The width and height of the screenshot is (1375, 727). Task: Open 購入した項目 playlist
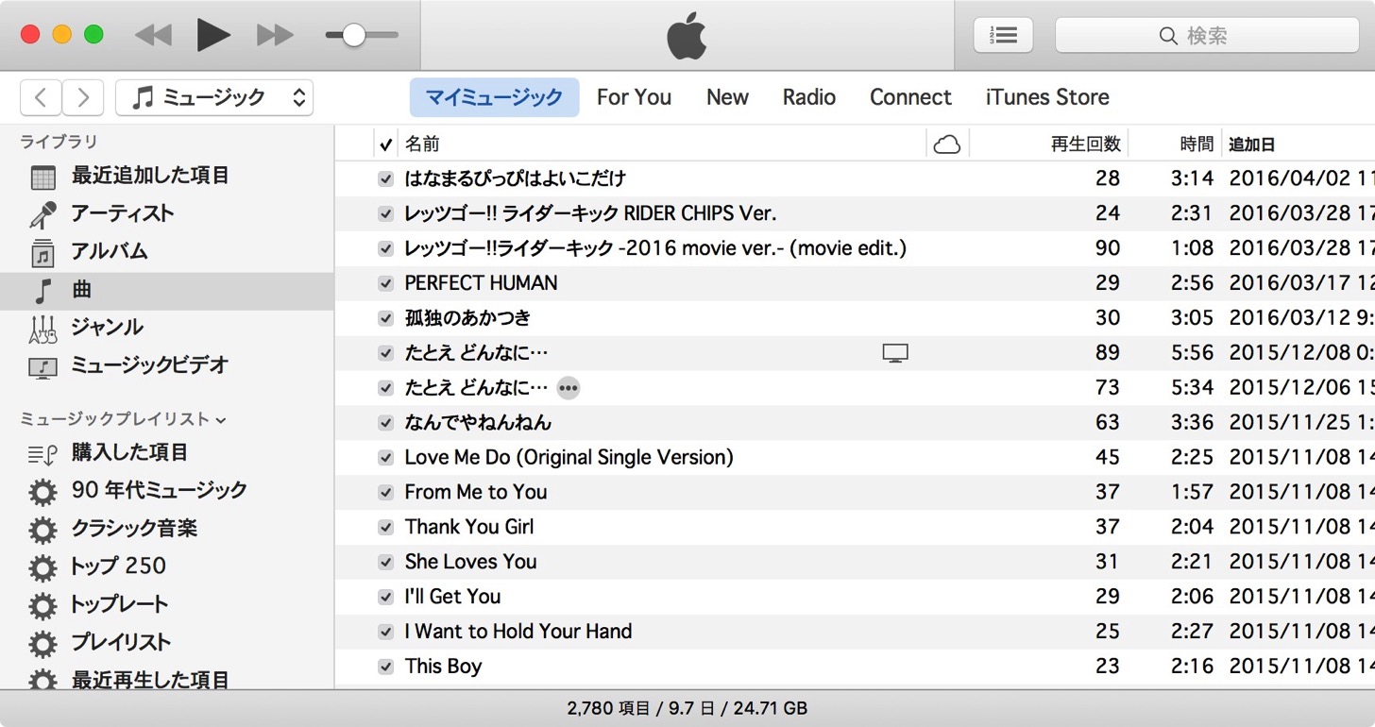pos(167,453)
